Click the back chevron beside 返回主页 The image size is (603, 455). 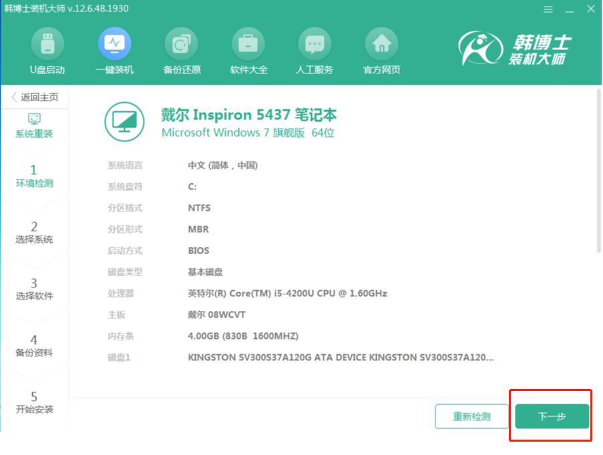coord(13,96)
